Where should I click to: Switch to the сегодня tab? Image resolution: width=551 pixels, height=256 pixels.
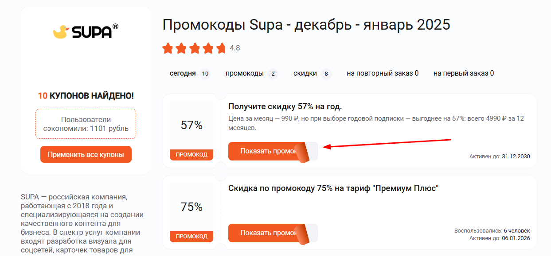(183, 73)
